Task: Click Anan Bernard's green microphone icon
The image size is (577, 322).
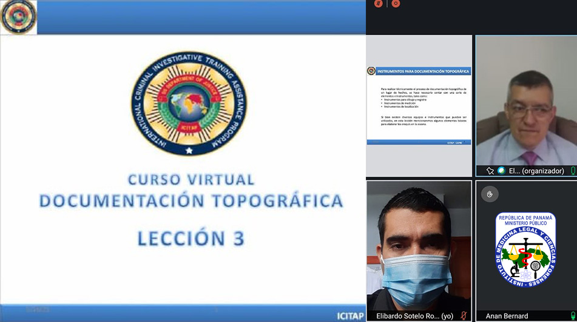Action: [573, 316]
